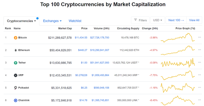
Task: Open the Chainlink volume $1,395,745,851 link
Action: click(100, 100)
